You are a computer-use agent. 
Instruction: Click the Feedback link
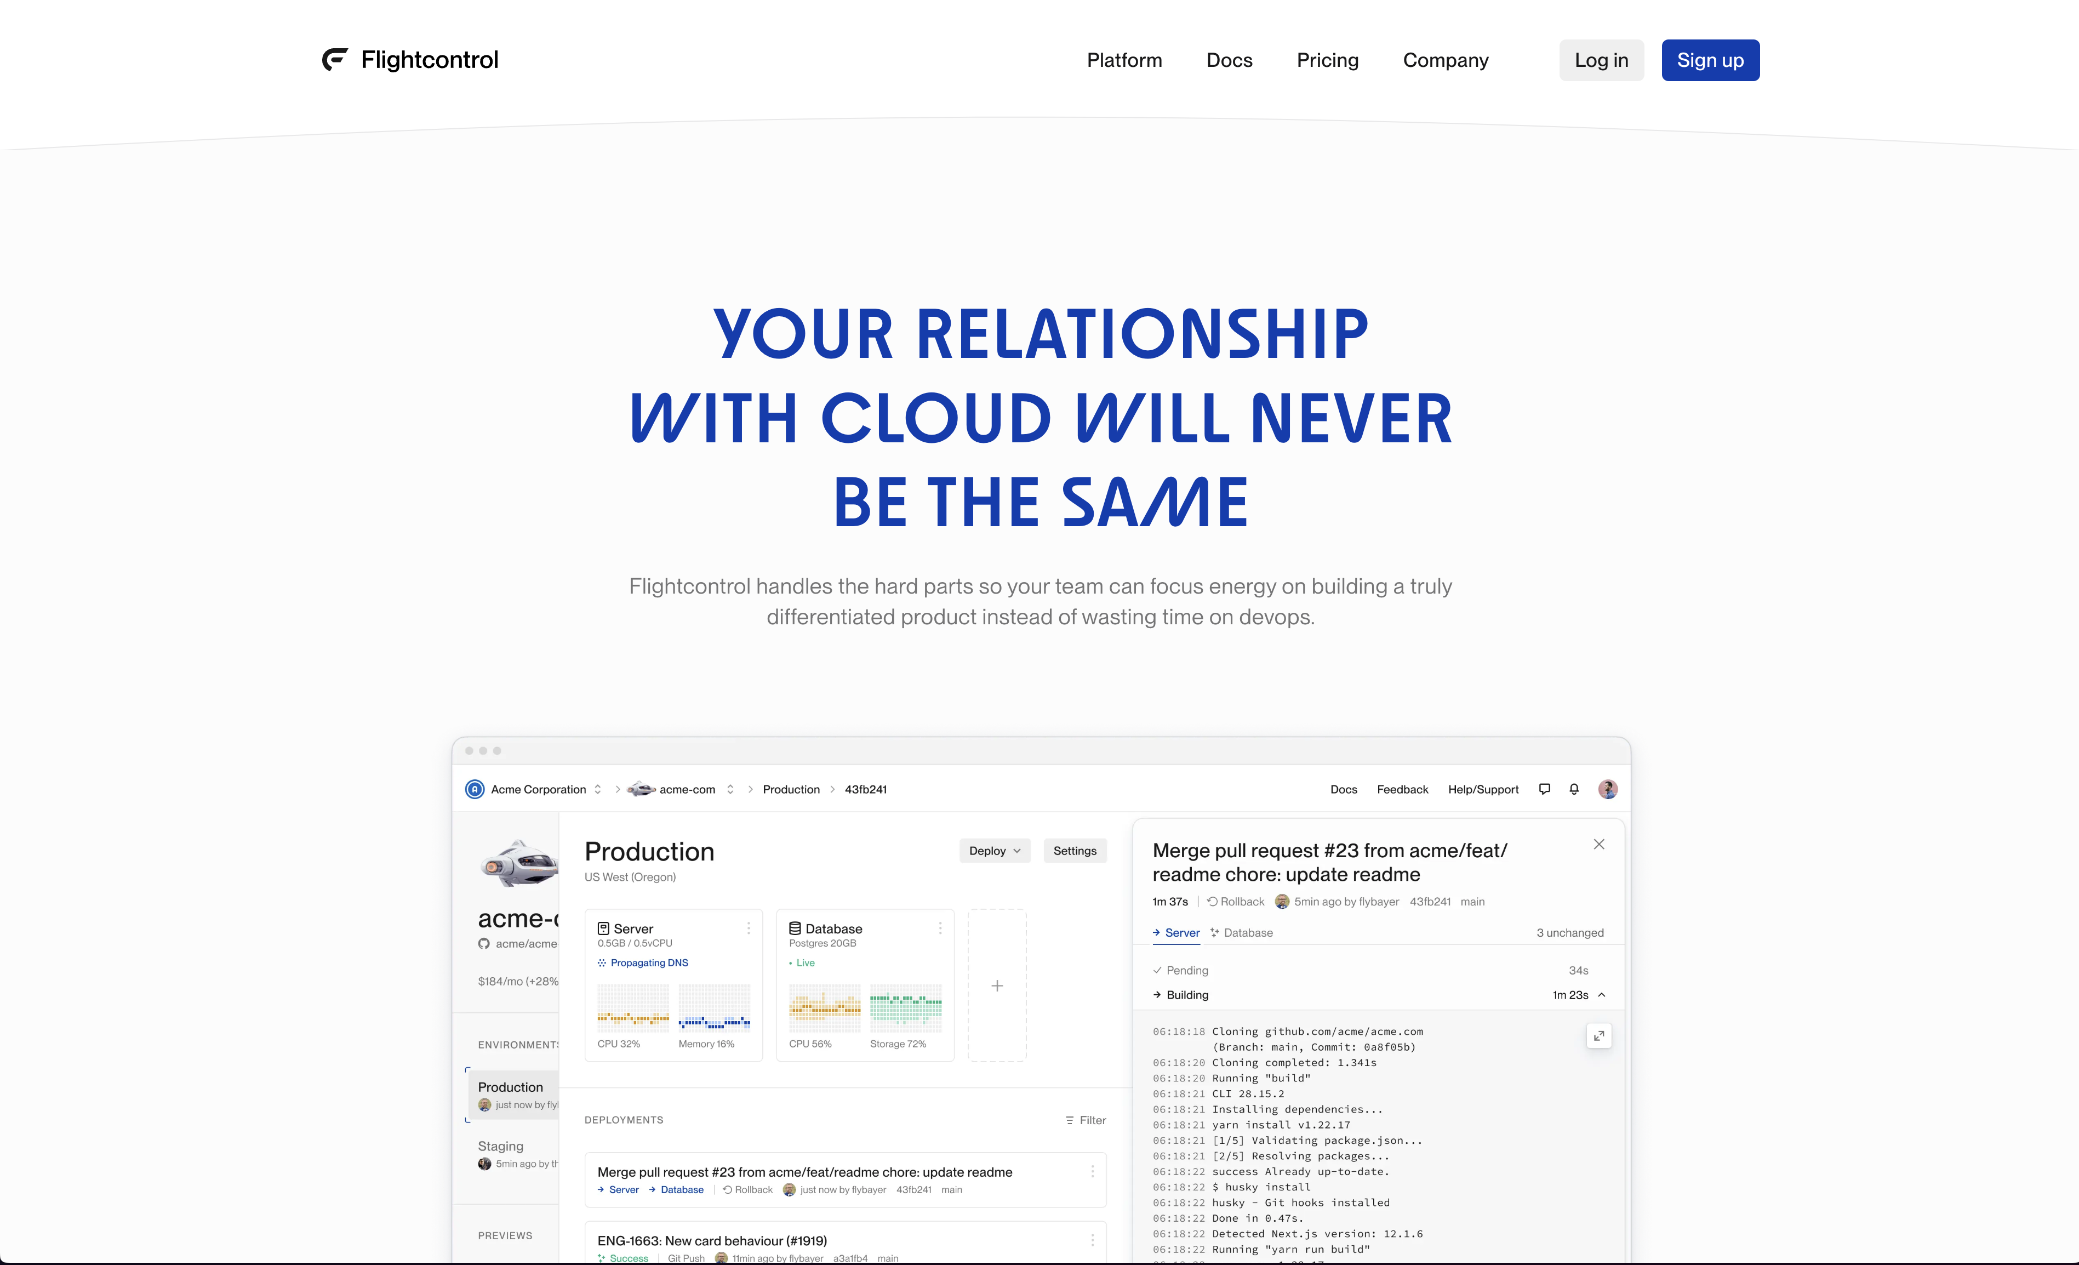click(x=1402, y=789)
